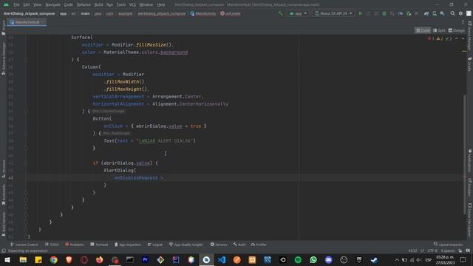The width and height of the screenshot is (473, 266).
Task: Open the Project tool window on left strip
Action: (3, 28)
